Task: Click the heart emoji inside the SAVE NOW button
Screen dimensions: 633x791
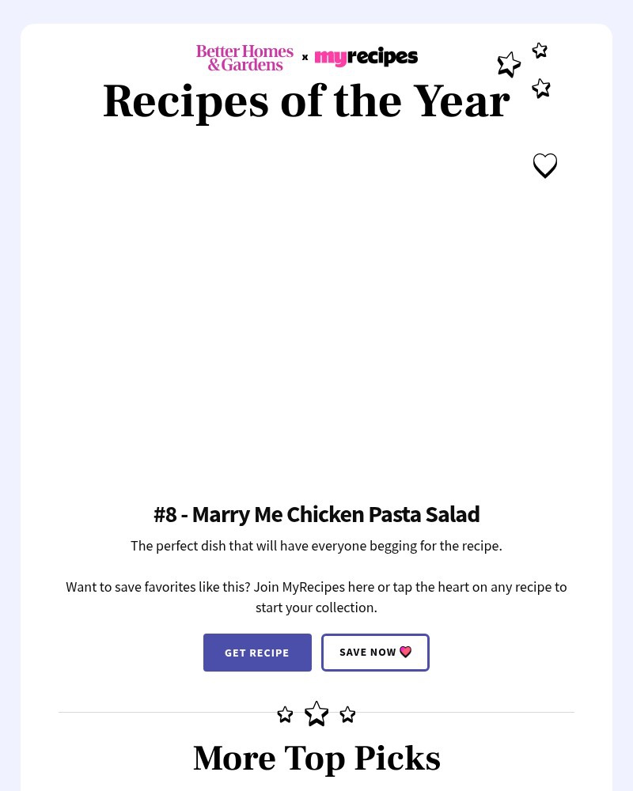Action: 405,652
